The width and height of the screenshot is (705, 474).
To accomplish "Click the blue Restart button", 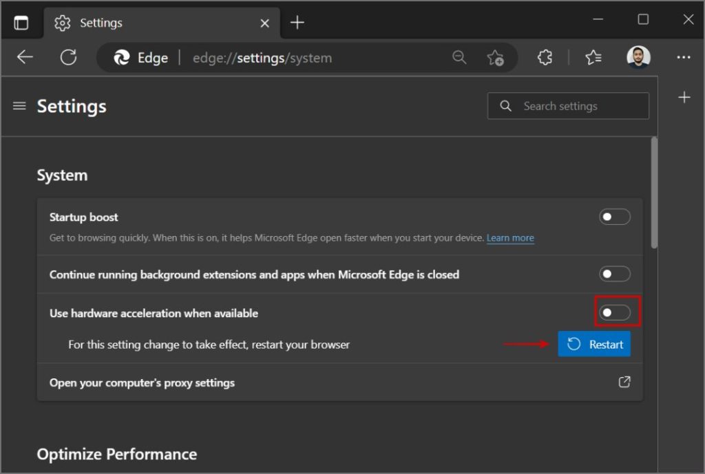I will click(594, 344).
